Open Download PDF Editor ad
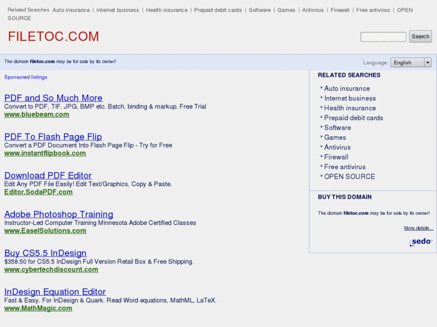Screen dimensions: 437x327 click(48, 175)
